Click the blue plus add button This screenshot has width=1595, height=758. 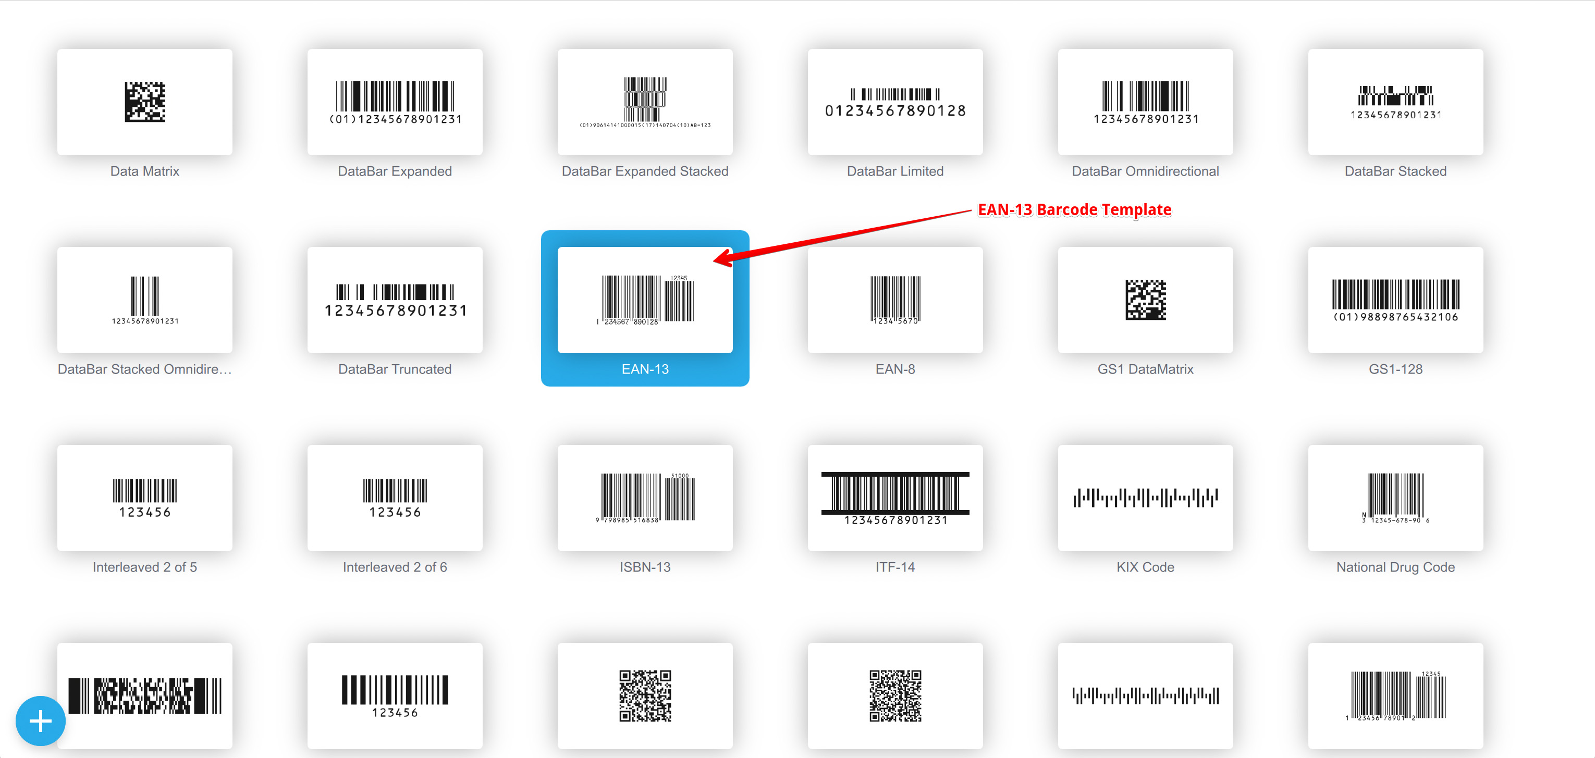40,721
